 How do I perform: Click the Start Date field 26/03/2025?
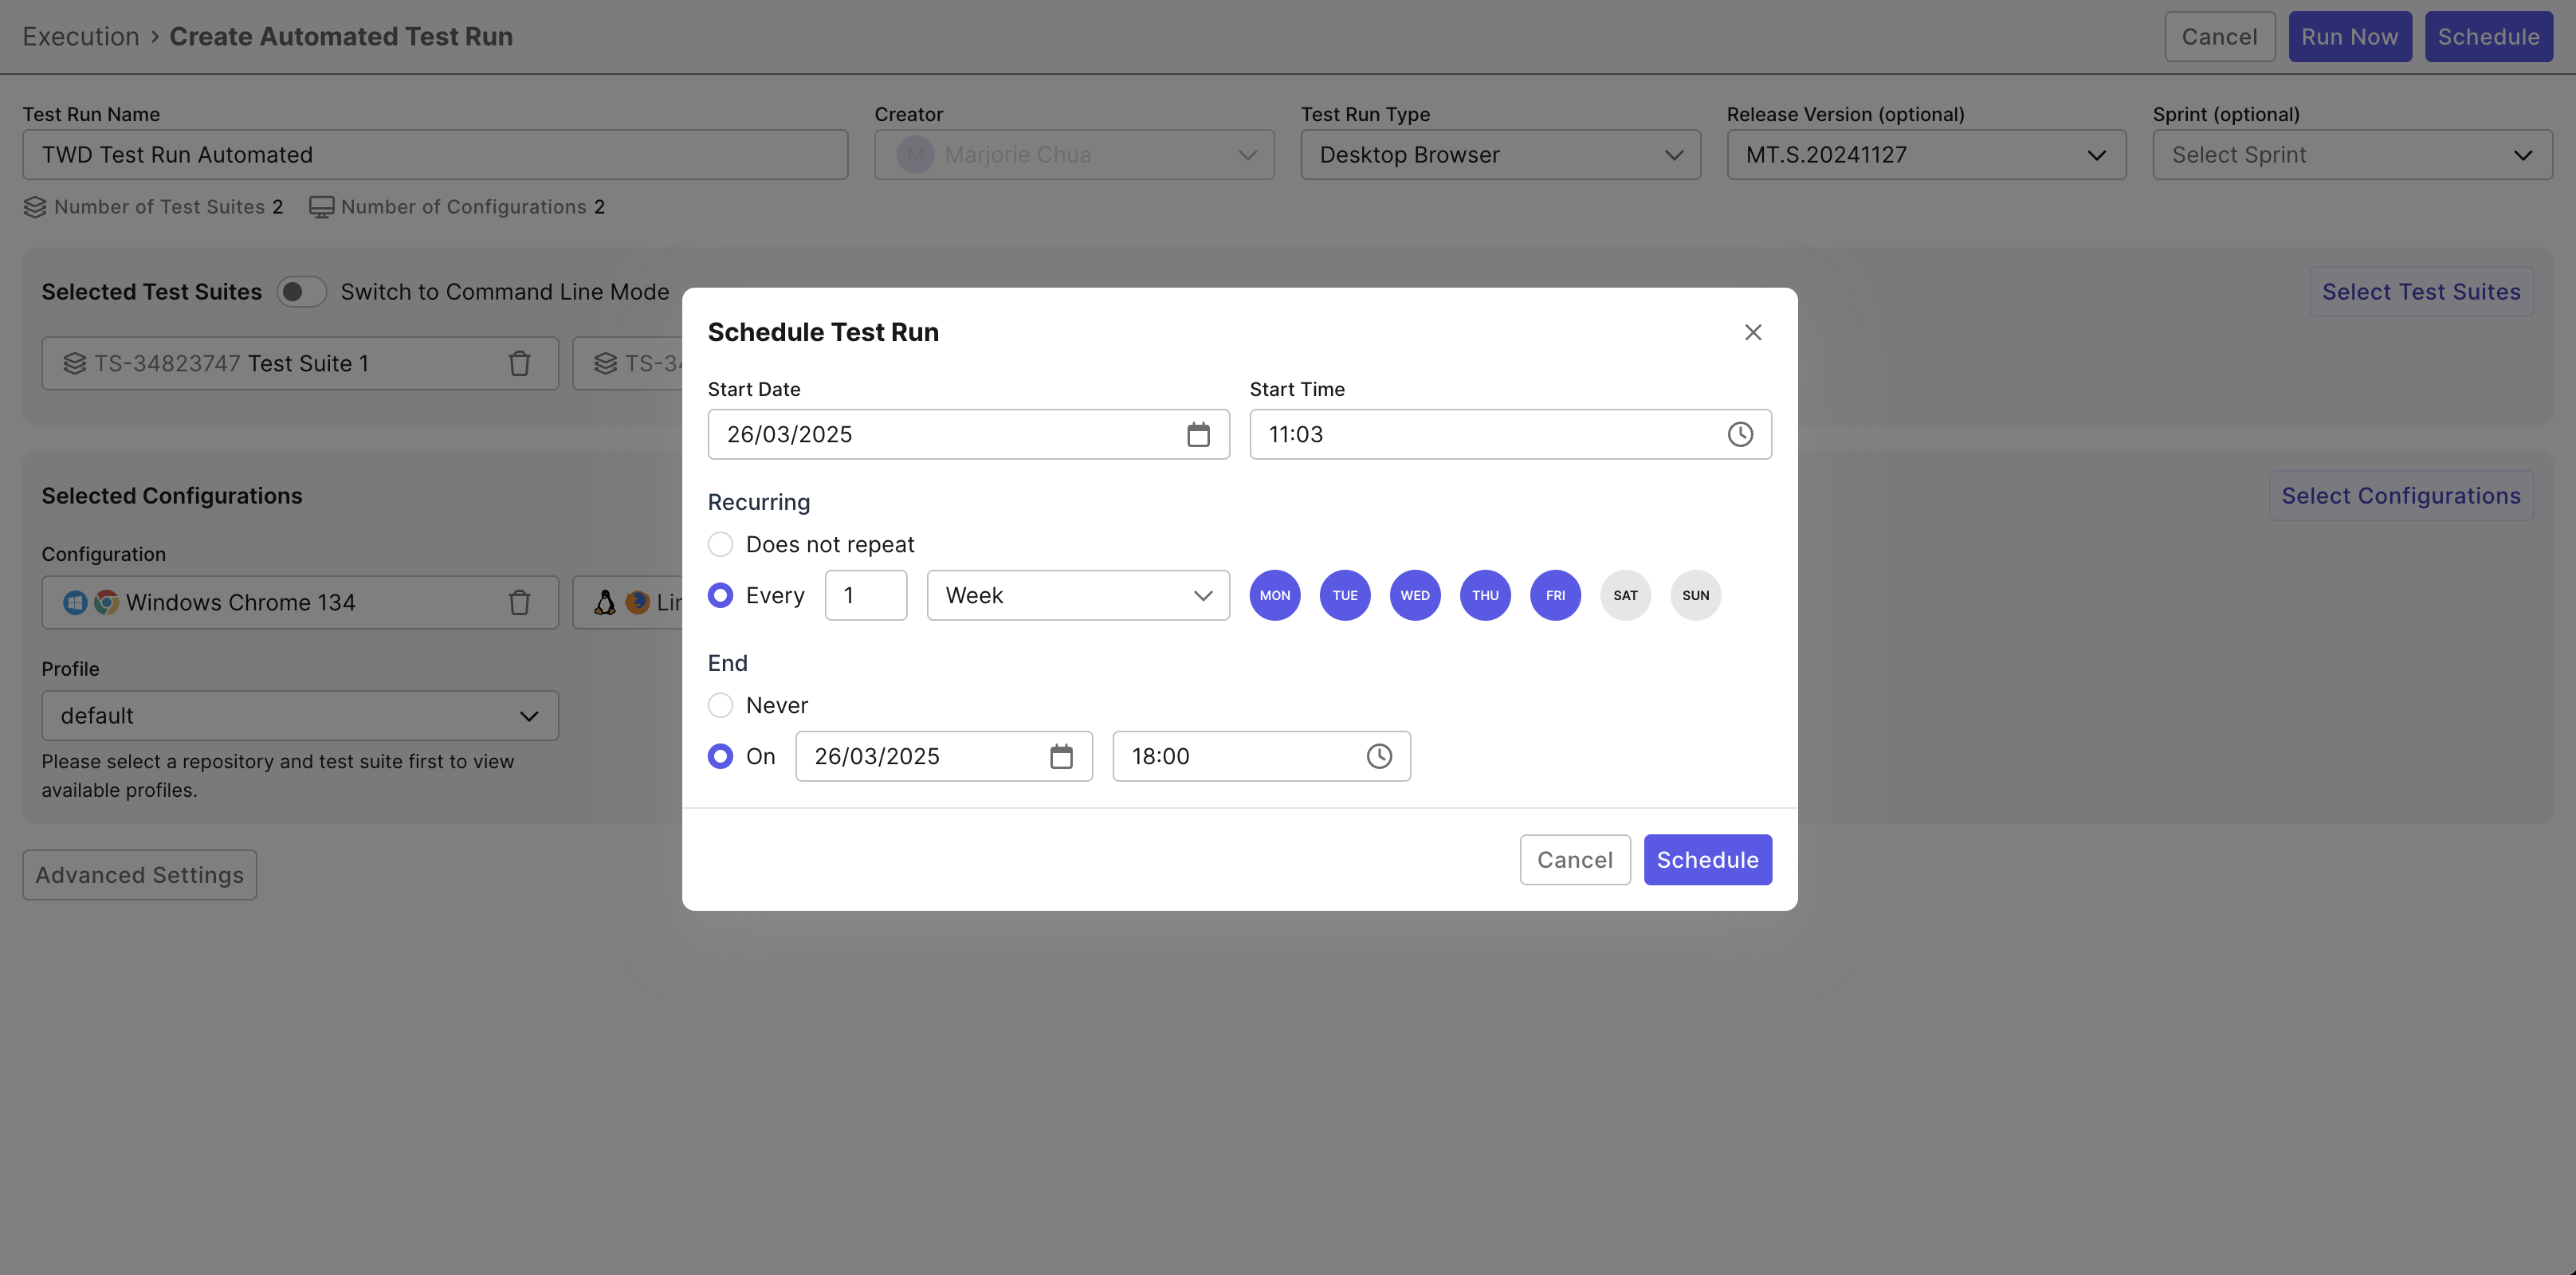[x=968, y=434]
